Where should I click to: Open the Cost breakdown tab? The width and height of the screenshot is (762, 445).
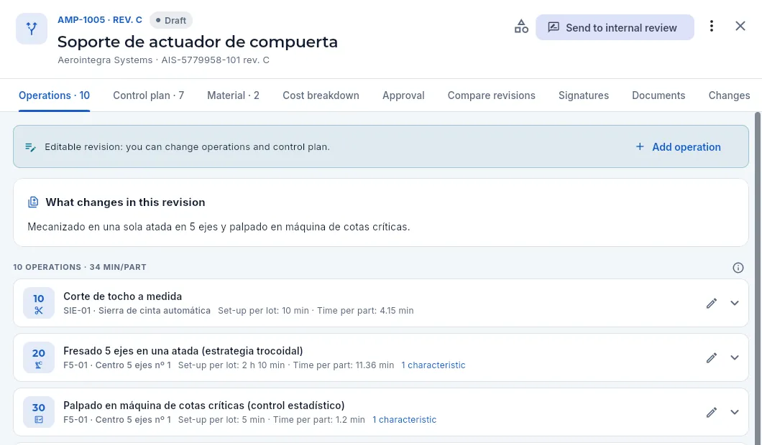pyautogui.click(x=321, y=95)
